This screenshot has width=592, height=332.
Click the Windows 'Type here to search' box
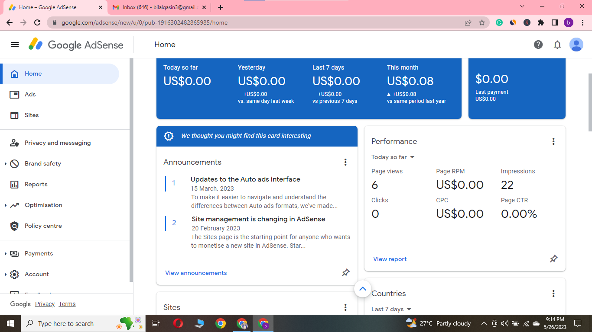tap(82, 323)
